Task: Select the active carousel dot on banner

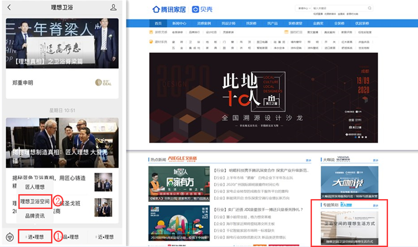Action: tap(356, 137)
